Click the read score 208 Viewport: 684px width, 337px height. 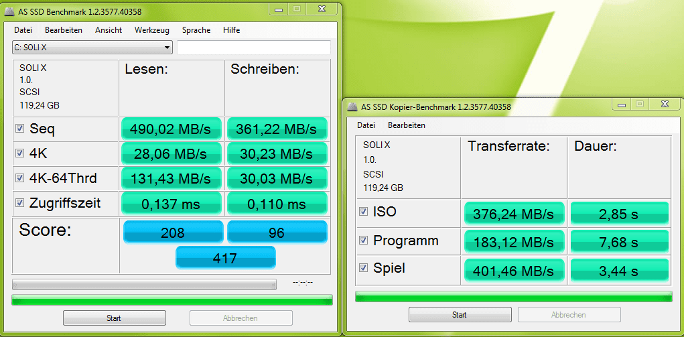(174, 232)
